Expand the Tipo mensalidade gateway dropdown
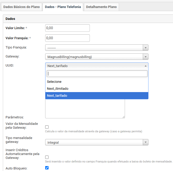 [x=97, y=142]
